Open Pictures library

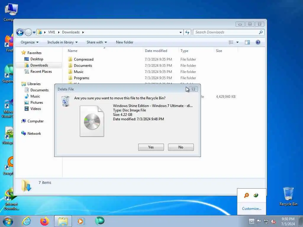(36, 103)
